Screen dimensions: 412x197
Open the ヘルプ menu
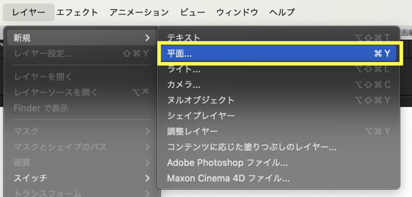click(x=282, y=12)
